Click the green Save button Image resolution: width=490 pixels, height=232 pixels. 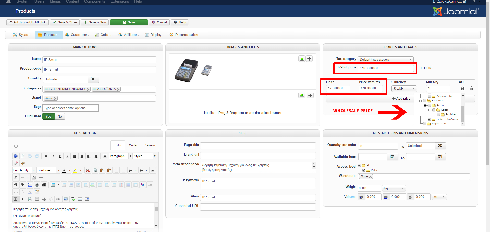129,22
